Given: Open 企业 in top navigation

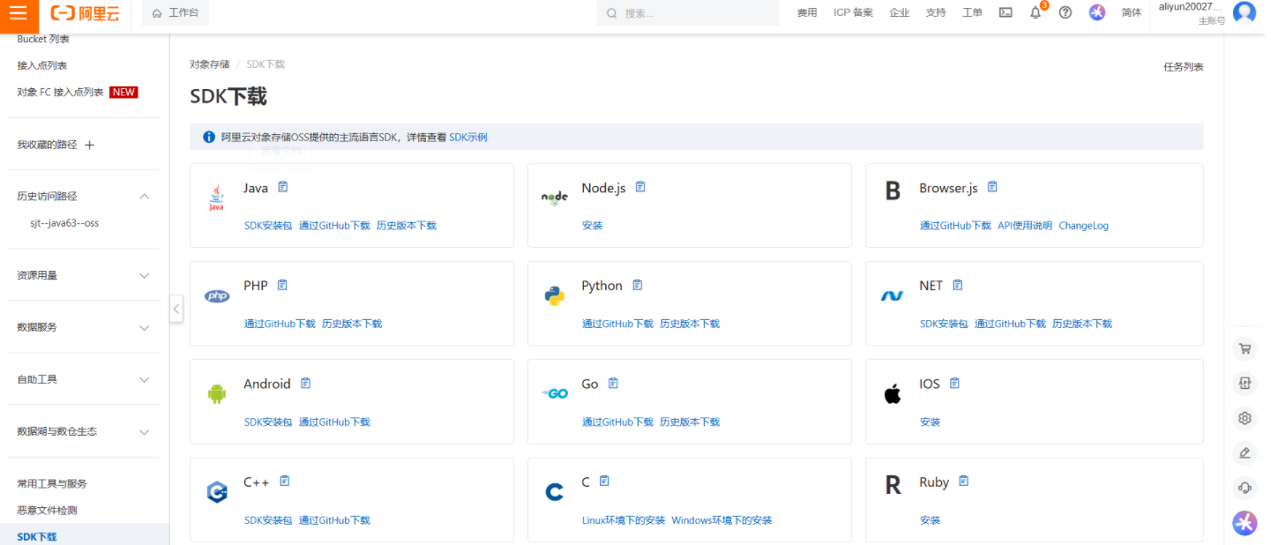Looking at the screenshot, I should coord(900,12).
